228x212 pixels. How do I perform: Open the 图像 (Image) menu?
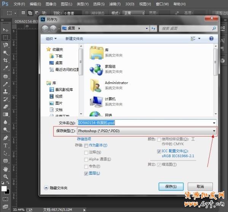51,4
